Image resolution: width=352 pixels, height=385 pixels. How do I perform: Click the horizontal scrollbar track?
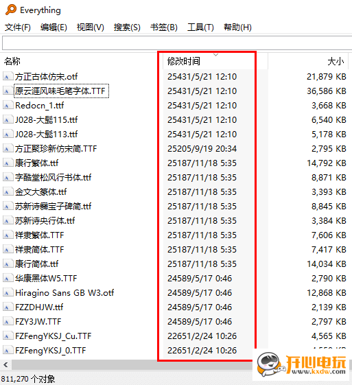pos(132,364)
